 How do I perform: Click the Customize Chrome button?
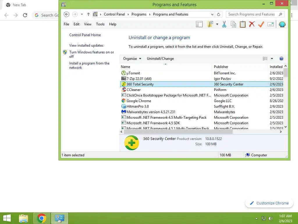[269, 203]
